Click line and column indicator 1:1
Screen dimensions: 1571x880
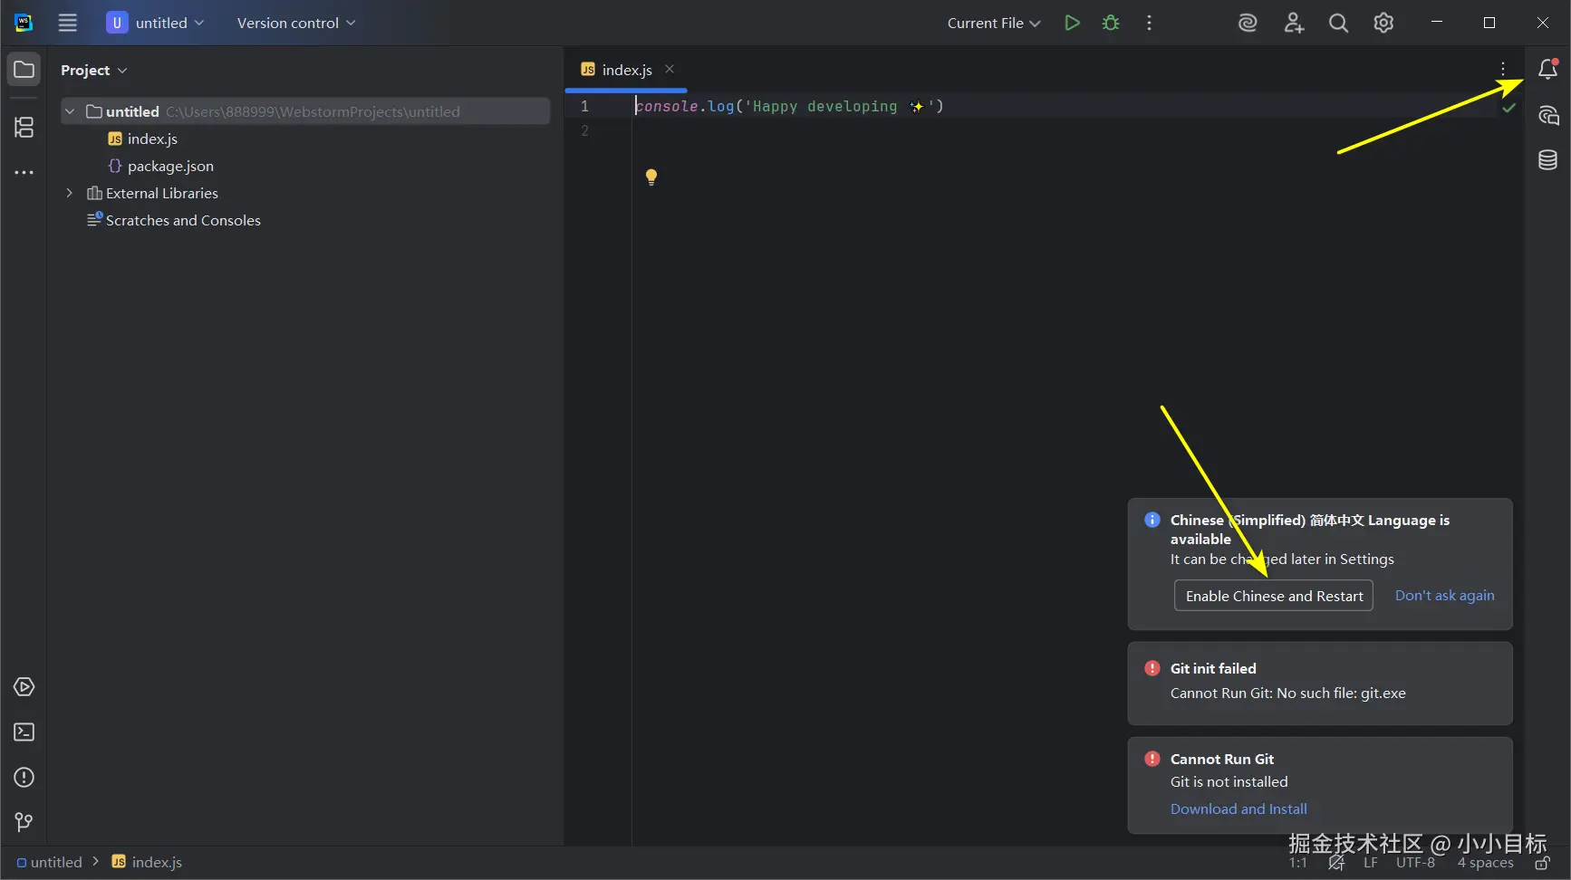[1298, 863]
